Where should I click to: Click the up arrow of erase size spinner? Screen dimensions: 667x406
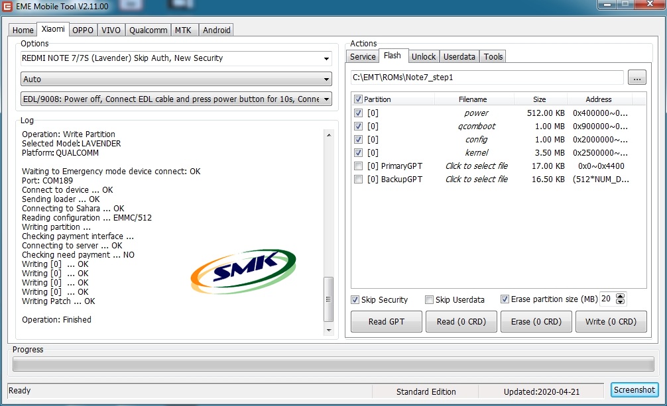point(621,296)
